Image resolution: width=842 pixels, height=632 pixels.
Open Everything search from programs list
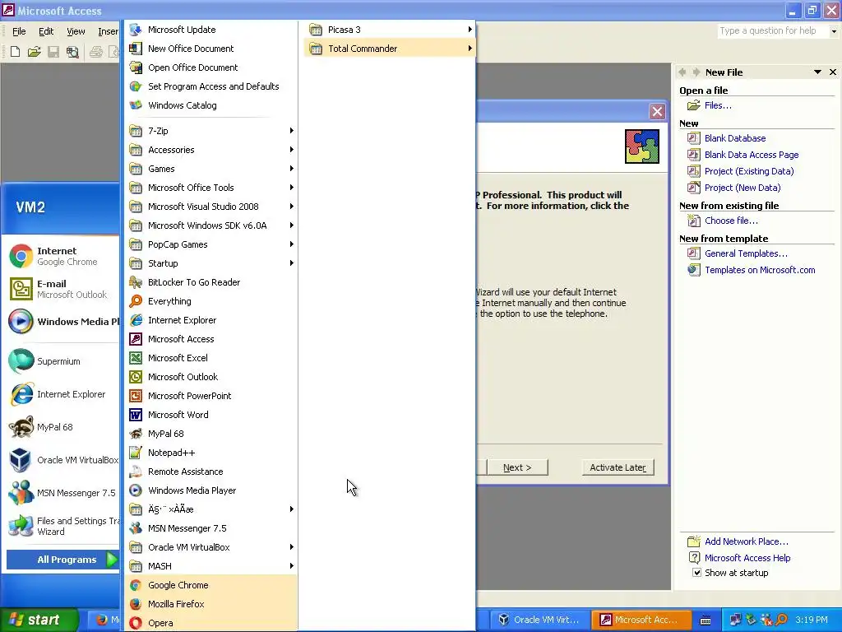(211, 301)
